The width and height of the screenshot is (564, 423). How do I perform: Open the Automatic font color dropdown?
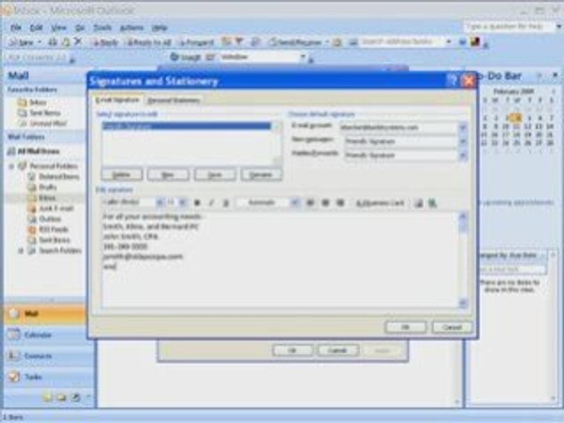[x=294, y=203]
